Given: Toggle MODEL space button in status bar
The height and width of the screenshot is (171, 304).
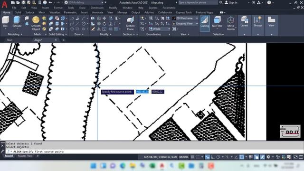Looking at the screenshot, I should pyautogui.click(x=184, y=157).
